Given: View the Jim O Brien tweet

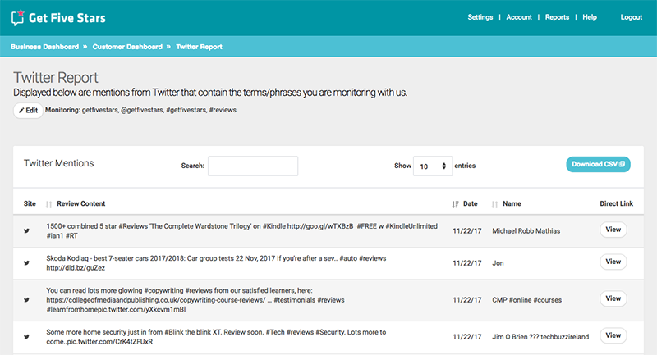Looking at the screenshot, I should [x=613, y=335].
